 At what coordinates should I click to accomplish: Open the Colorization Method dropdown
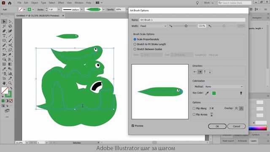click(224, 87)
